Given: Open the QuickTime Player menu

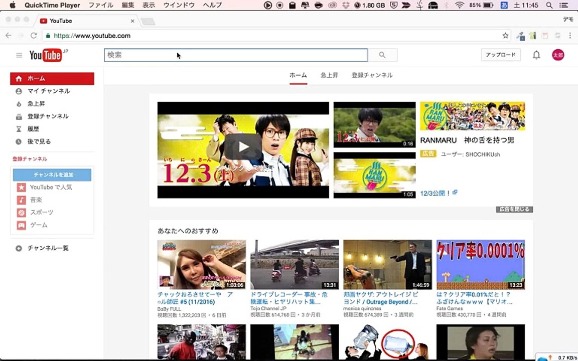Looking at the screenshot, I should (52, 5).
